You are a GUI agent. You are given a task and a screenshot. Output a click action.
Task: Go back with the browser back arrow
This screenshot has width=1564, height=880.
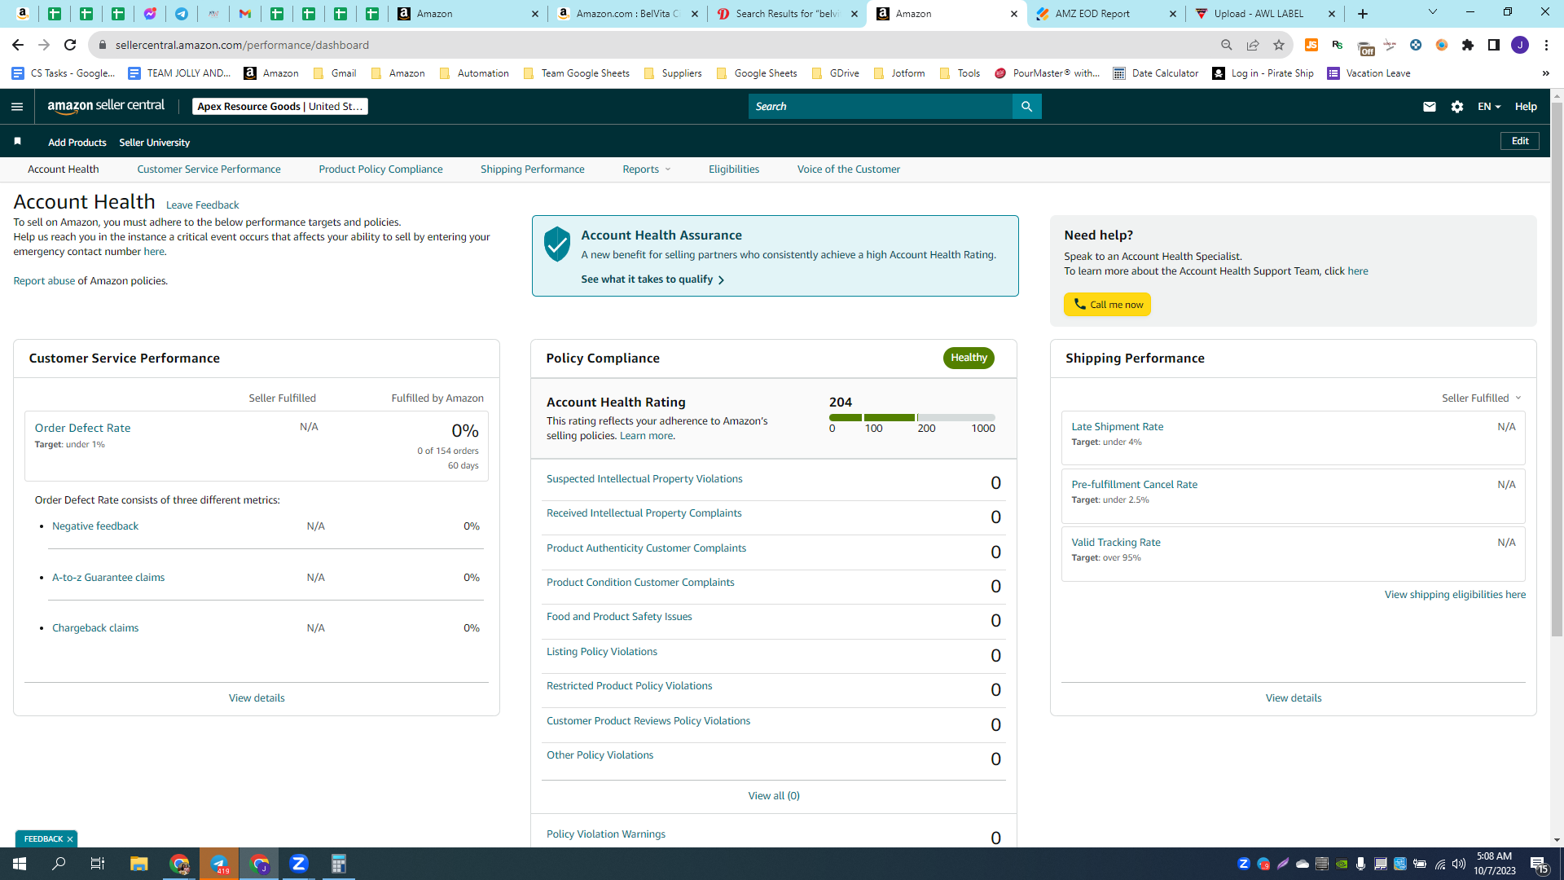click(18, 45)
